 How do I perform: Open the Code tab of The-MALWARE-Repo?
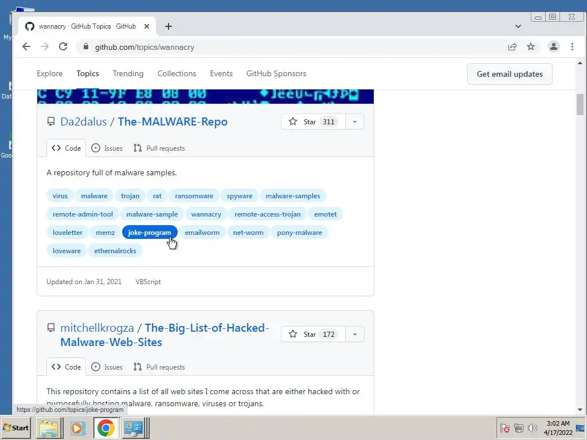(66, 148)
